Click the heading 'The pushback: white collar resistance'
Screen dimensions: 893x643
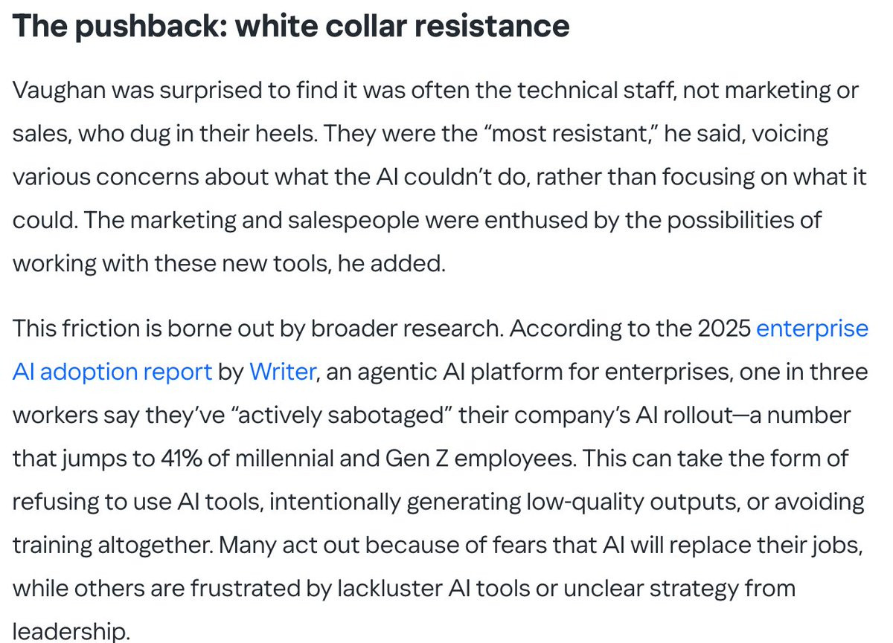[x=291, y=27]
